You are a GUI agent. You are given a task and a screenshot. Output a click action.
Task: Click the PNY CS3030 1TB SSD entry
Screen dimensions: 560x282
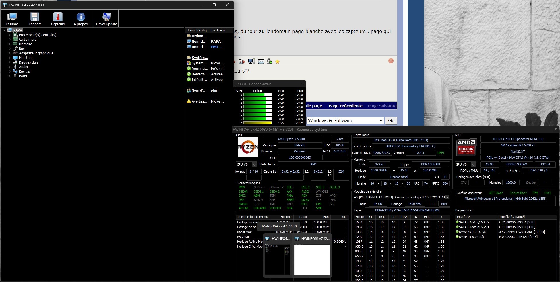pyautogui.click(x=518, y=237)
